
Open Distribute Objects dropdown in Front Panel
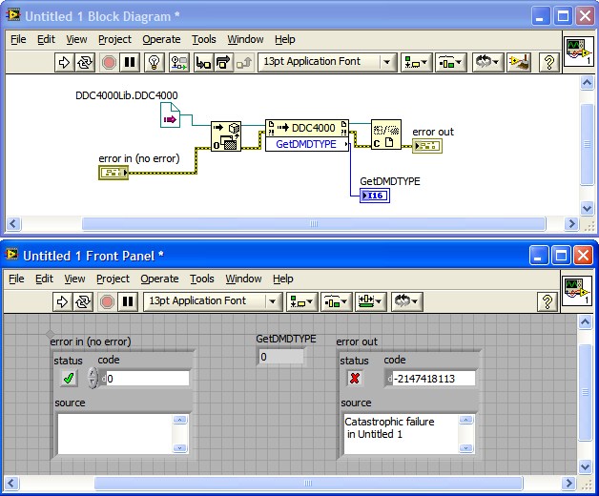[336, 301]
